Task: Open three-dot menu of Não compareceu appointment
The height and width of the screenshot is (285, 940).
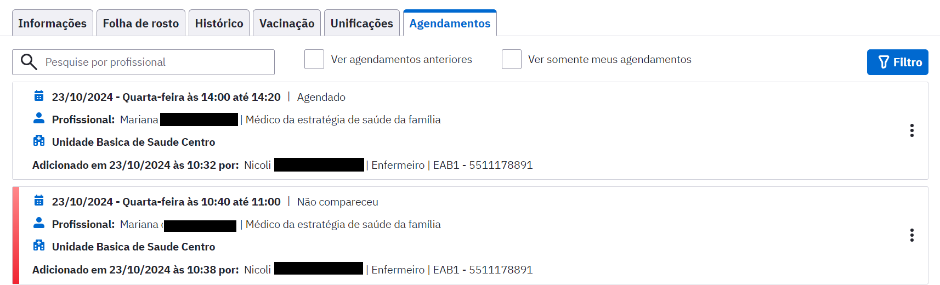Action: coord(912,235)
